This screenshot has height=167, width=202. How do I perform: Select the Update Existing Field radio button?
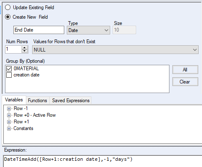coord(8,7)
